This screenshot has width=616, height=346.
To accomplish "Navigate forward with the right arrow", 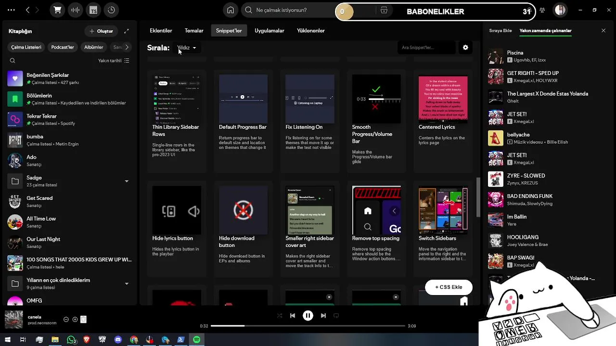I will 38,10.
